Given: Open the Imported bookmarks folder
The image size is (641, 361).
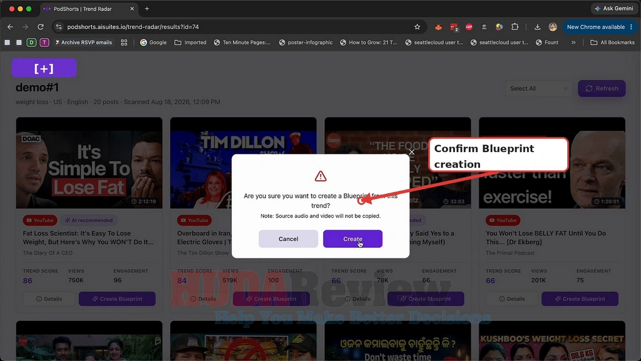Looking at the screenshot, I should pyautogui.click(x=190, y=43).
